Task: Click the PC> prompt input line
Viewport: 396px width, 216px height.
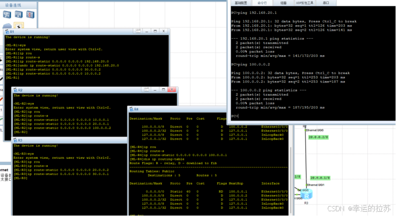Action: (x=235, y=116)
